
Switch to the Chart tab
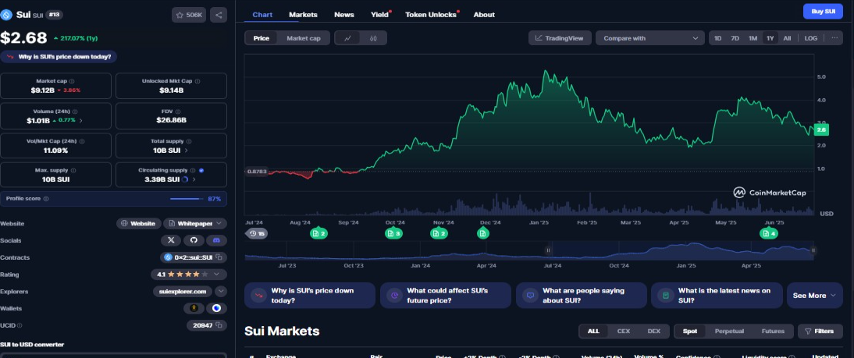click(x=262, y=15)
